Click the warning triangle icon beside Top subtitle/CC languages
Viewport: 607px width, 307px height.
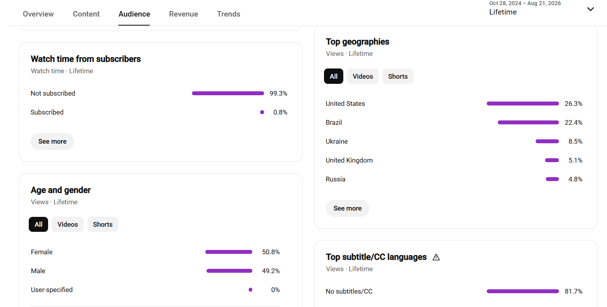(436, 257)
